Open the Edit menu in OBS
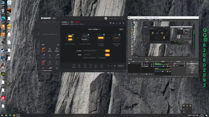 134,20
